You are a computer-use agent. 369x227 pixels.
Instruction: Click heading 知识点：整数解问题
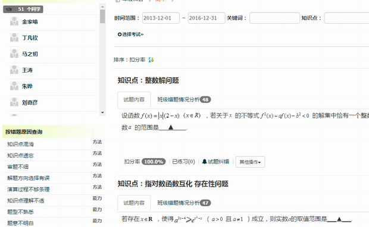tap(148, 81)
